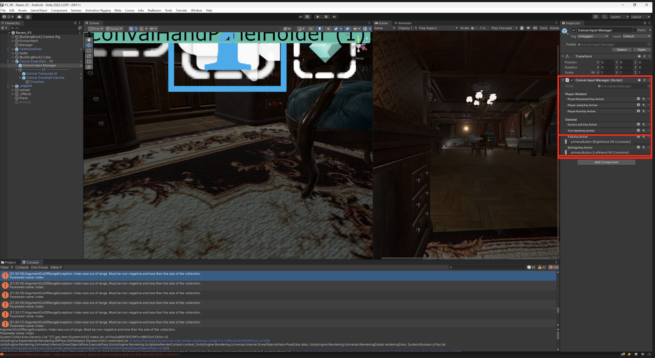This screenshot has height=358, width=655.
Task: Toggle scene audio with the mute icon
Action: [x=328, y=29]
